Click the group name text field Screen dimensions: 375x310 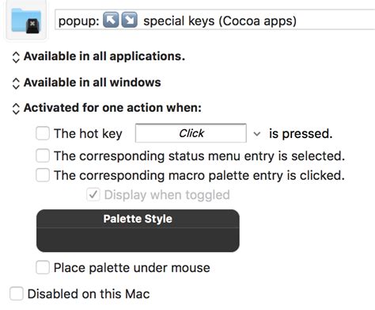[215, 20]
